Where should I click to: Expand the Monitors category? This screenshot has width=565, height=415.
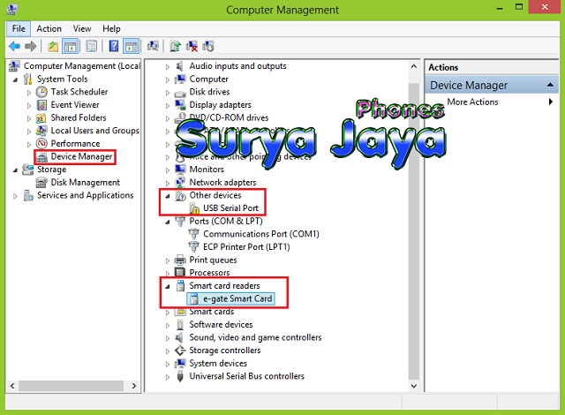(168, 170)
